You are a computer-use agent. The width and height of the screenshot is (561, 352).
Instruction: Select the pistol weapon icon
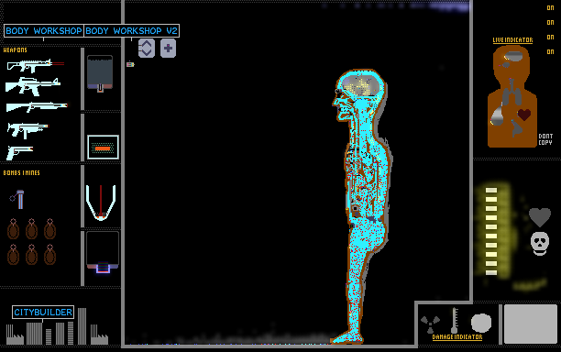19,152
